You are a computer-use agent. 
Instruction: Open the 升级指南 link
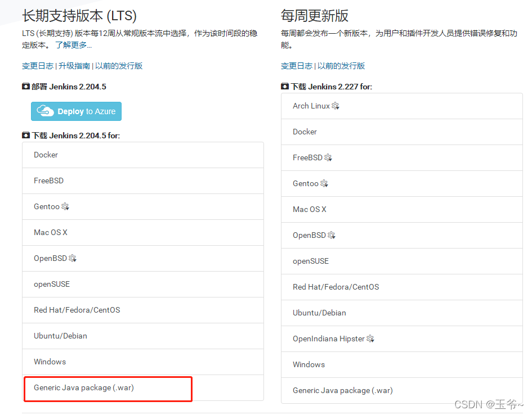74,66
